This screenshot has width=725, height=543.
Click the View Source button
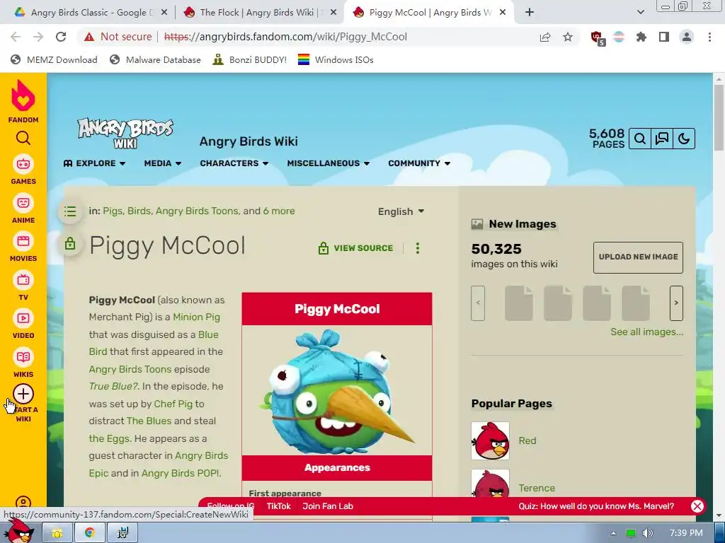[x=355, y=248]
